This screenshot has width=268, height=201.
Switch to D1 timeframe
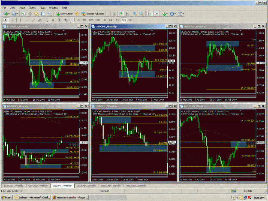click(x=117, y=20)
